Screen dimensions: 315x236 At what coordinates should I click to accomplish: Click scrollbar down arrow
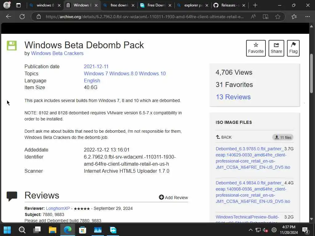pos(311,219)
